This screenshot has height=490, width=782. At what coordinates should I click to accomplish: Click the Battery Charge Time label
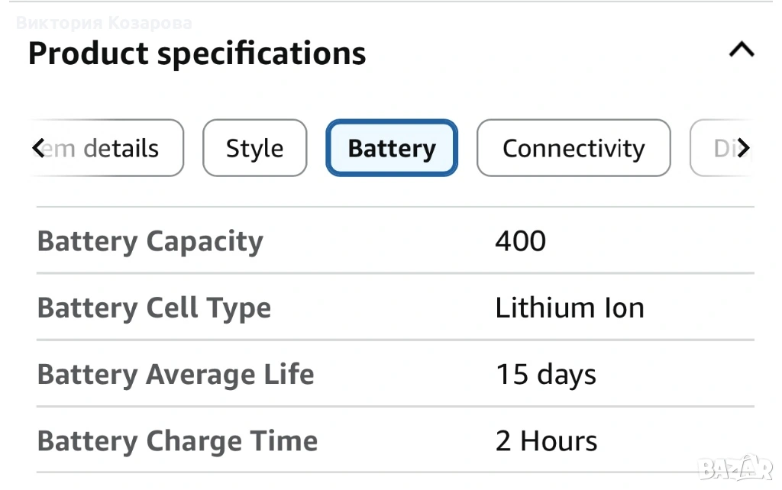click(x=177, y=441)
